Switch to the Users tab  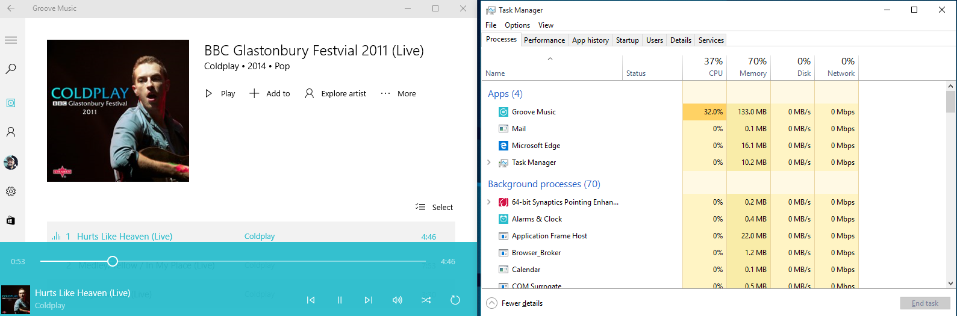click(x=655, y=40)
